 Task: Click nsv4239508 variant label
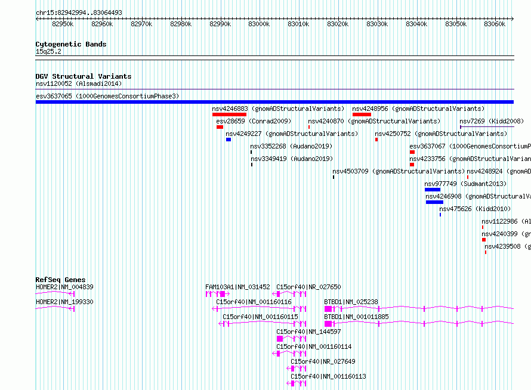click(x=508, y=246)
